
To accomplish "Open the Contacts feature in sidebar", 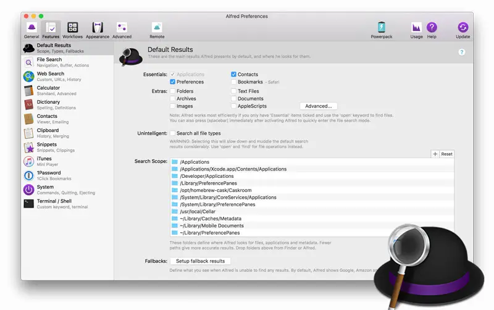I will (67, 119).
